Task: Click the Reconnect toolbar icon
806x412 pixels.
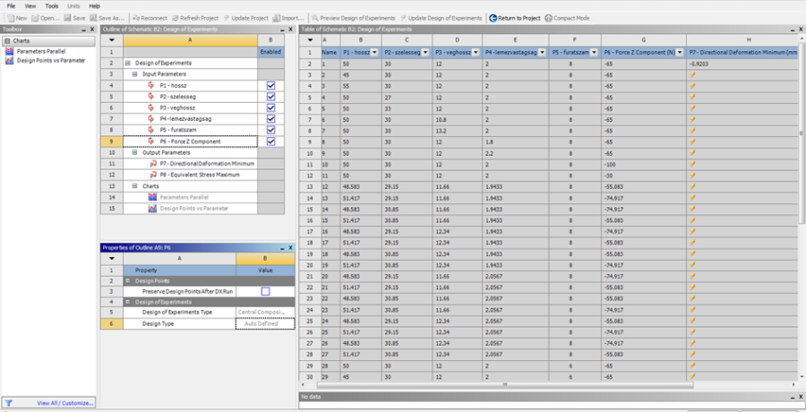Action: pos(136,18)
